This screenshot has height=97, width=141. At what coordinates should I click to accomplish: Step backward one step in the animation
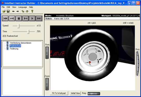point(12,19)
